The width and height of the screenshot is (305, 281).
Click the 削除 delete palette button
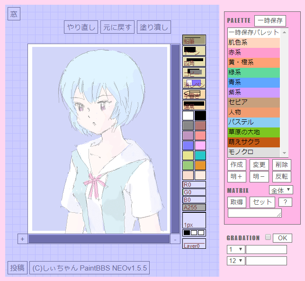tap(282, 165)
